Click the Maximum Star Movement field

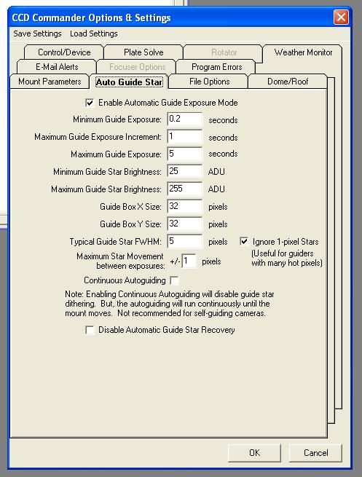coord(189,261)
